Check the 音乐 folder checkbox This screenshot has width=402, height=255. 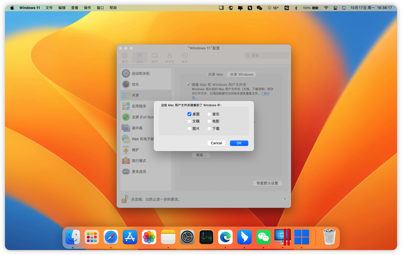(209, 114)
